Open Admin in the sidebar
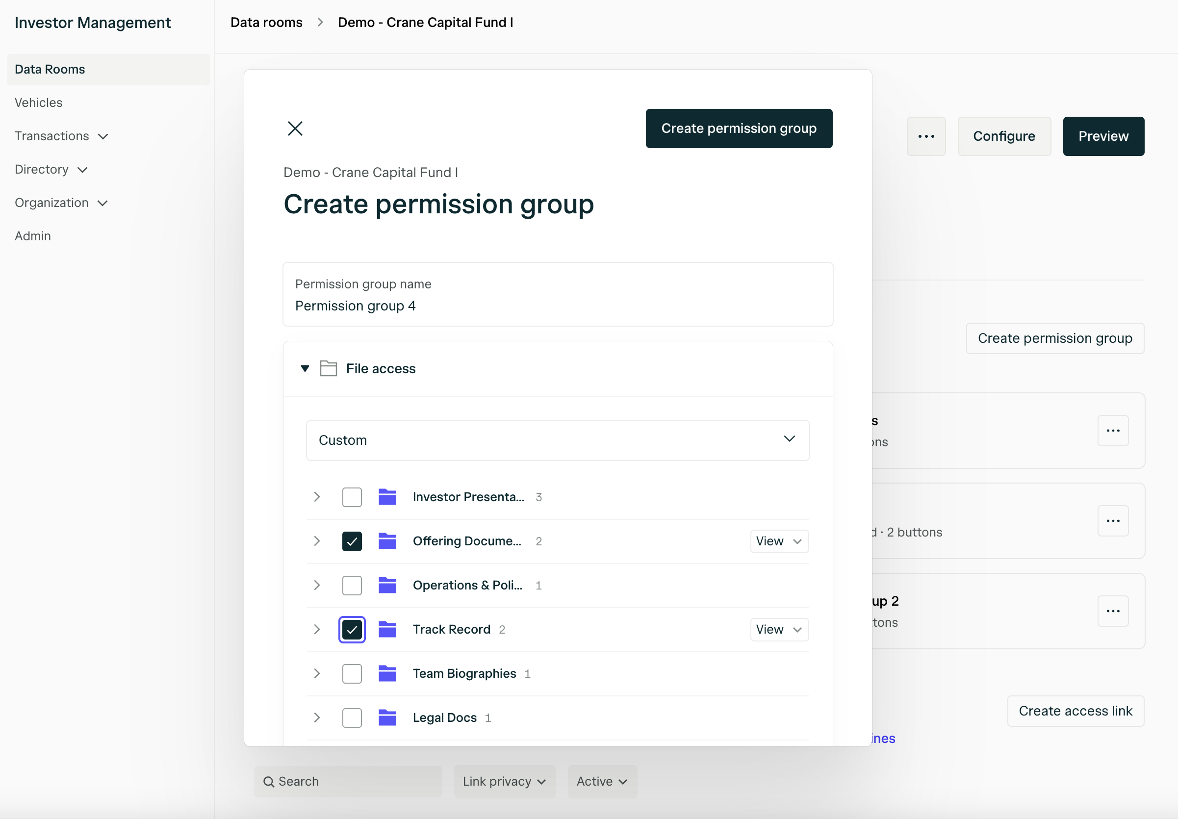Viewport: 1178px width, 819px height. (x=33, y=236)
